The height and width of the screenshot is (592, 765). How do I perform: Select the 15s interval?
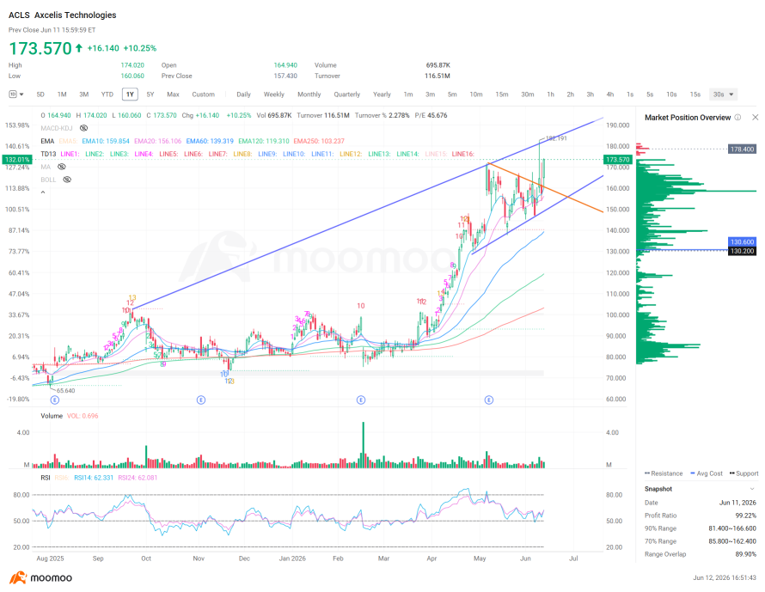tap(695, 95)
